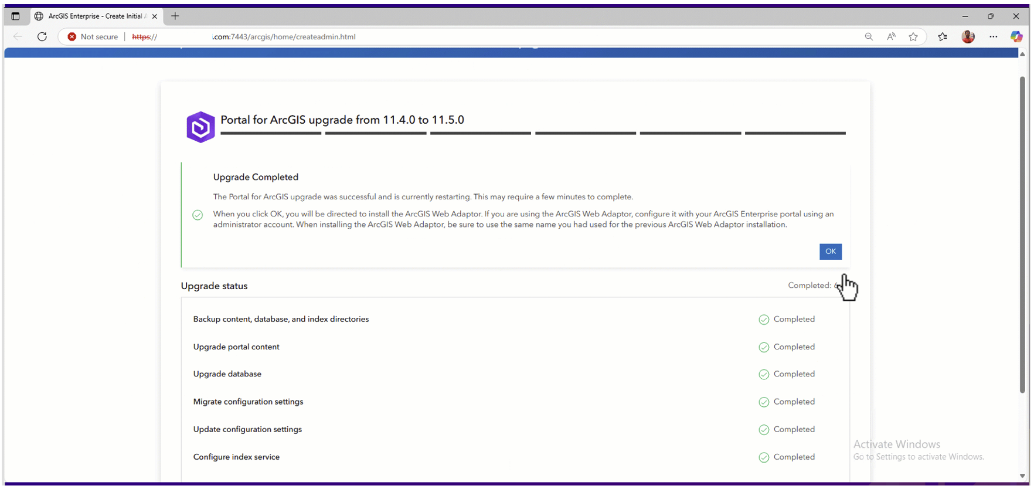Click the scroll up arrow
This screenshot has height=489, width=1034.
[1023, 54]
